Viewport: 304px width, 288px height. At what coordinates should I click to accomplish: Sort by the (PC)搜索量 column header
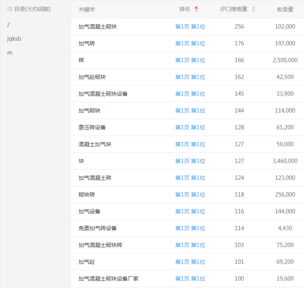pyautogui.click(x=234, y=9)
